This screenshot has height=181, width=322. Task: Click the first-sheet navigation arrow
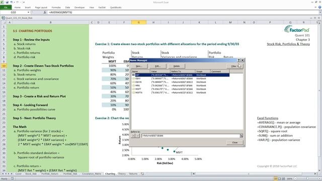[x=3, y=174]
